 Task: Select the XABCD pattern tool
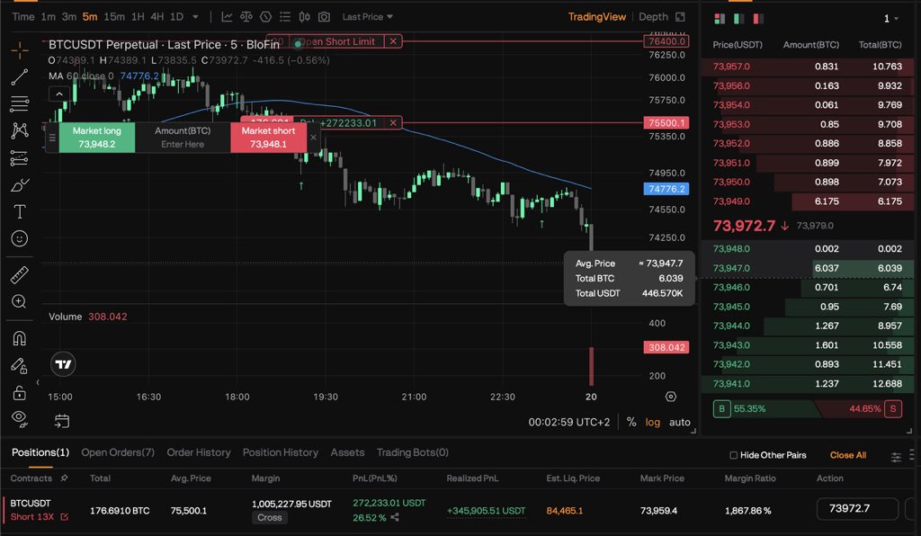[x=20, y=130]
